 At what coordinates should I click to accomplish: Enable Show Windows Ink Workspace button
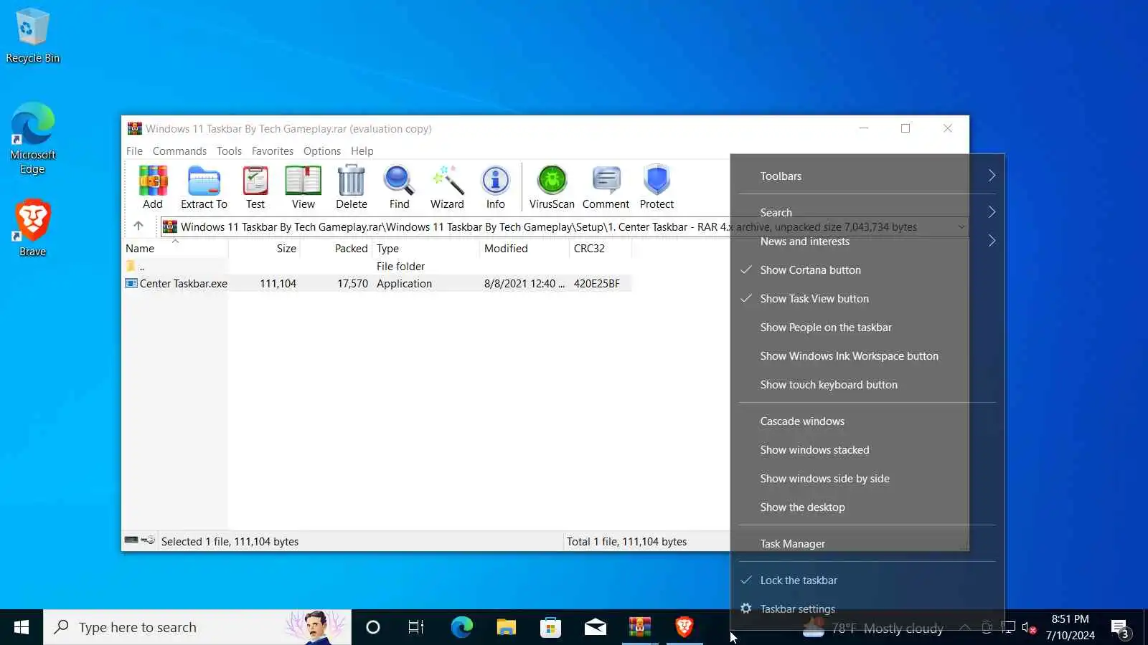[867, 356]
